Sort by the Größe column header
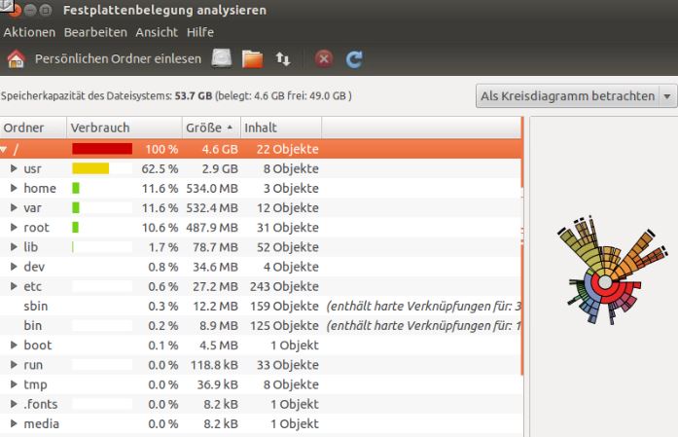The width and height of the screenshot is (678, 437). pos(211,128)
